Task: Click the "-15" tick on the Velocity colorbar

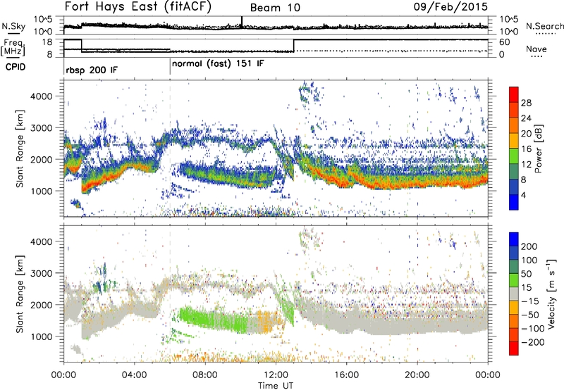Action: pyautogui.click(x=530, y=301)
